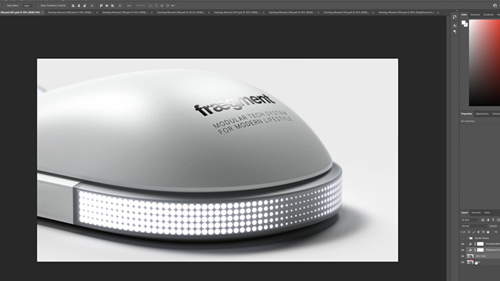Toggle Show Transform Controls checkbox

click(x=39, y=6)
